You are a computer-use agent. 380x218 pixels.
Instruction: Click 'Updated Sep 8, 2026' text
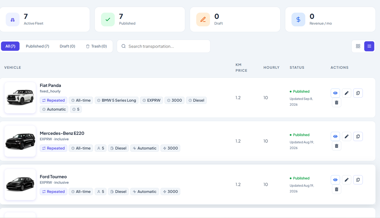pyautogui.click(x=301, y=101)
